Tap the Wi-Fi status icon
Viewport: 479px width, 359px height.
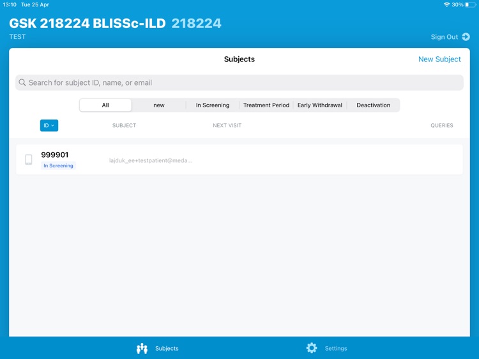(x=446, y=4)
